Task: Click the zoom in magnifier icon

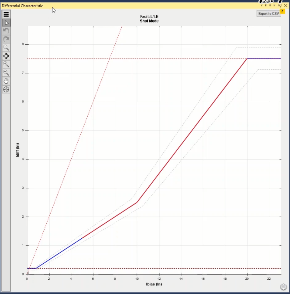Action: [6, 64]
